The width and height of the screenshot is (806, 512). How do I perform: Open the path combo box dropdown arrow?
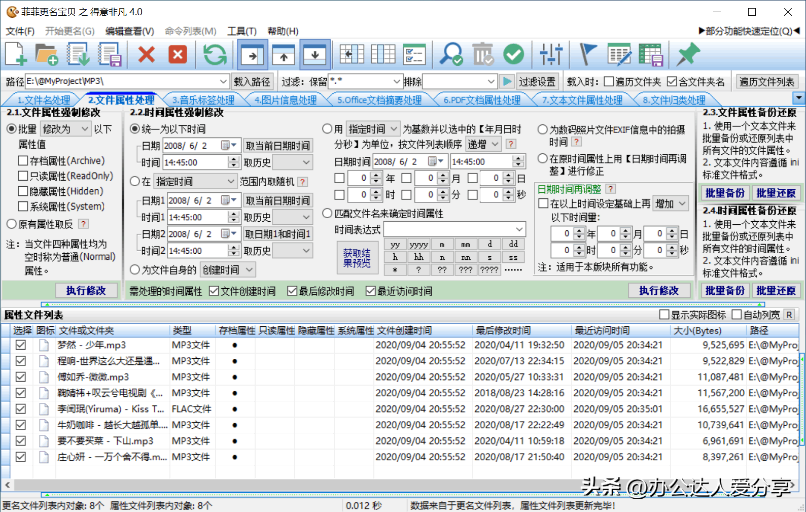pos(223,81)
